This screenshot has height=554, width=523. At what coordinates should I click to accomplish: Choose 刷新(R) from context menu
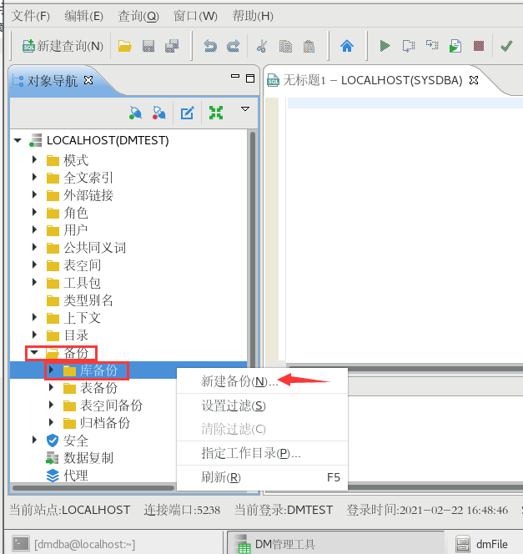(x=262, y=477)
